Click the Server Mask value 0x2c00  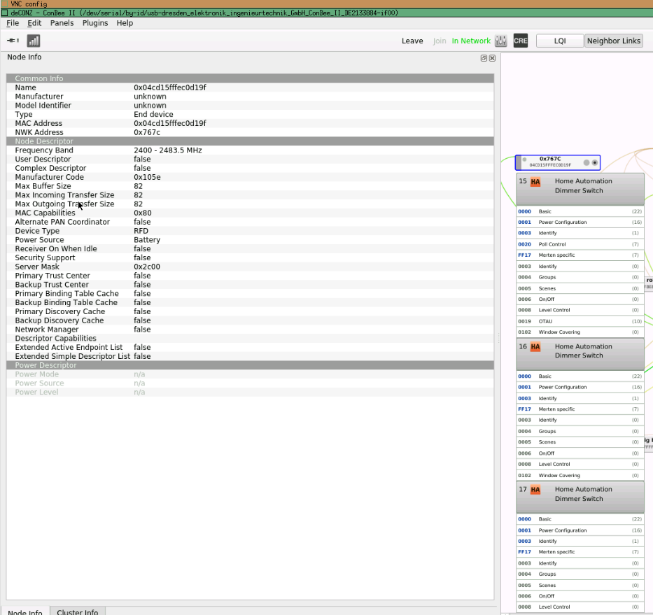click(147, 267)
